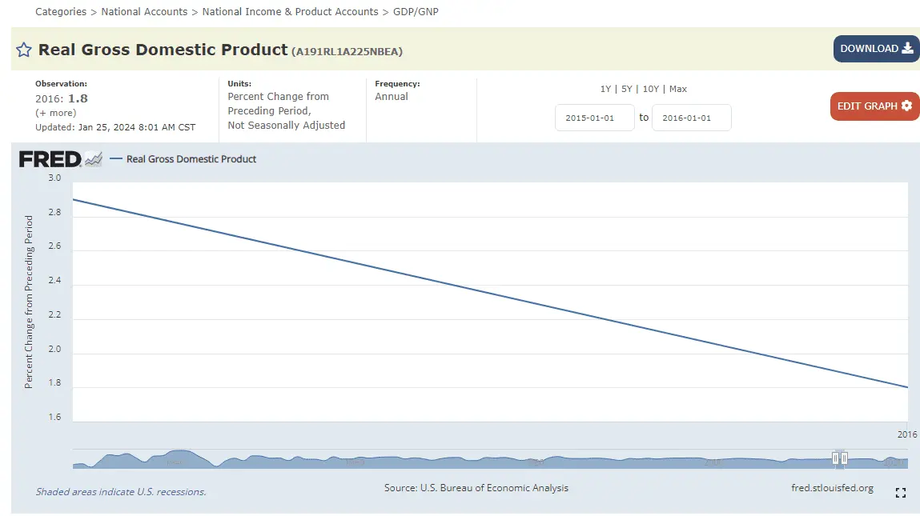Open the fred.stlouisfed.org link
This screenshot has width=920, height=516.
[832, 488]
